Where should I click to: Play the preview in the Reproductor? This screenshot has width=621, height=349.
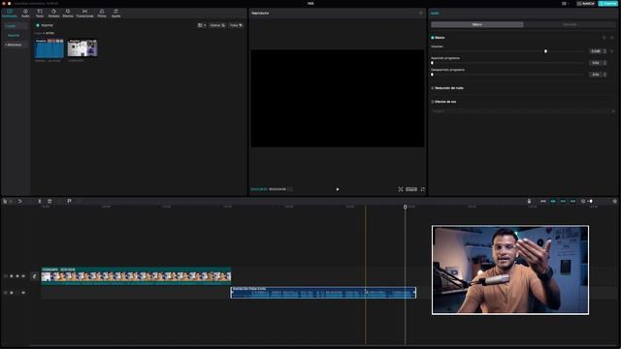[x=338, y=190]
